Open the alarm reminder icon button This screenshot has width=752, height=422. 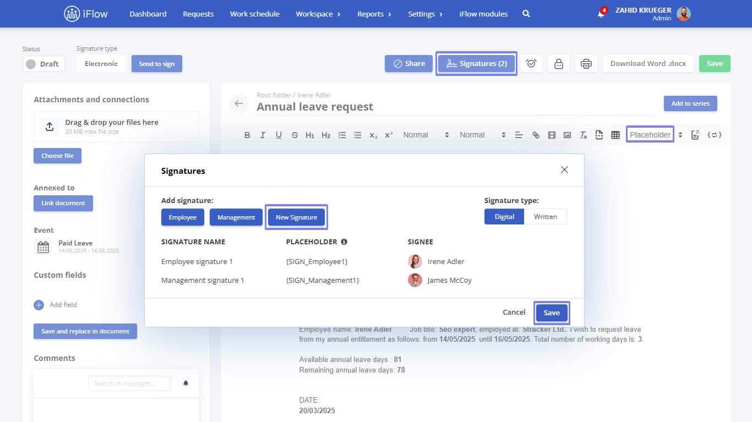531,63
